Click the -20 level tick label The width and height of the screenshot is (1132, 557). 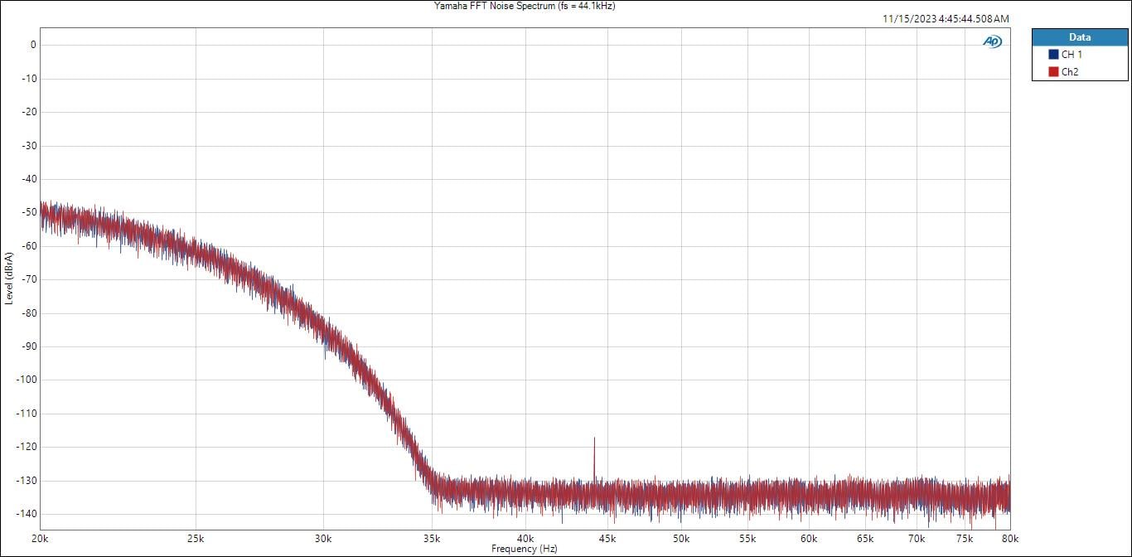click(x=29, y=112)
